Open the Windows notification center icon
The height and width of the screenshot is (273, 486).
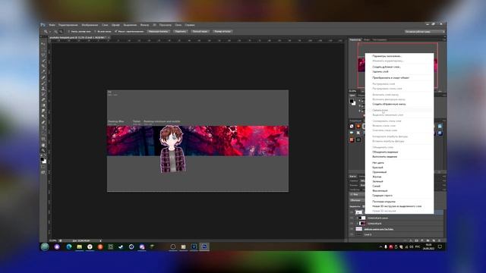(x=440, y=246)
